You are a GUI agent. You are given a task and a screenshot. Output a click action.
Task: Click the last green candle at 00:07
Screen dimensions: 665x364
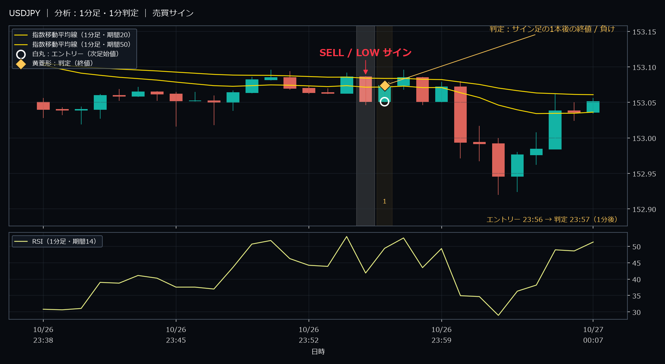pos(593,107)
